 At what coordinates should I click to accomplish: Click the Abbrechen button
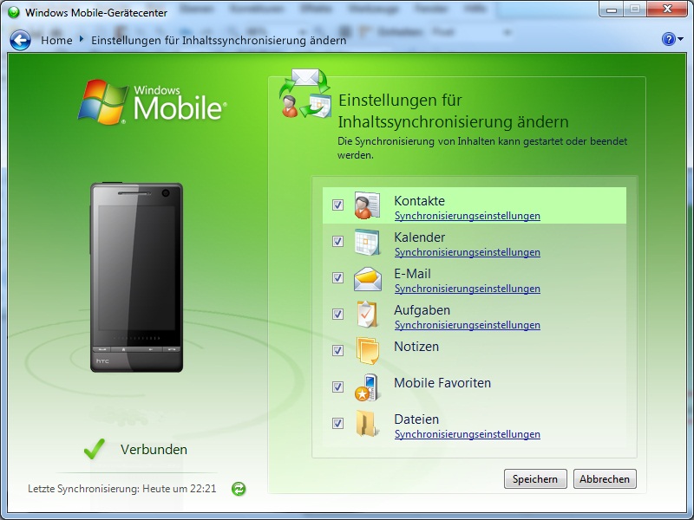[605, 478]
